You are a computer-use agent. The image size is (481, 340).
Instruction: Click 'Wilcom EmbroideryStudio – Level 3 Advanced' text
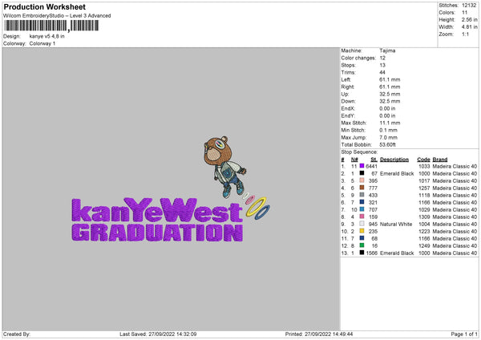(57, 16)
